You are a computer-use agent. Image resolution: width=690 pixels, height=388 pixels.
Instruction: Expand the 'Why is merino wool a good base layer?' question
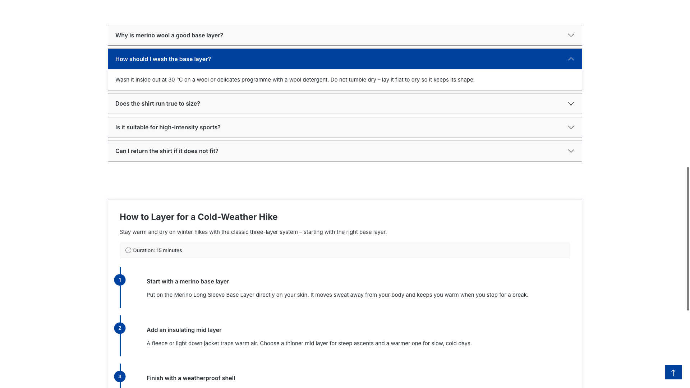point(345,35)
